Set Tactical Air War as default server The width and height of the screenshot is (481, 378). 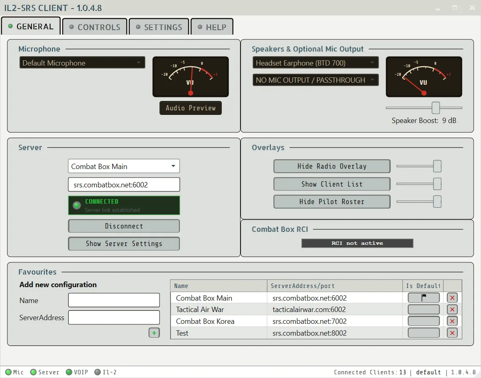pos(424,309)
